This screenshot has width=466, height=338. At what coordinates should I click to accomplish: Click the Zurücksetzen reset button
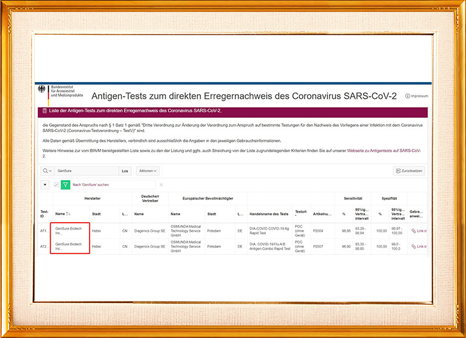pos(409,171)
